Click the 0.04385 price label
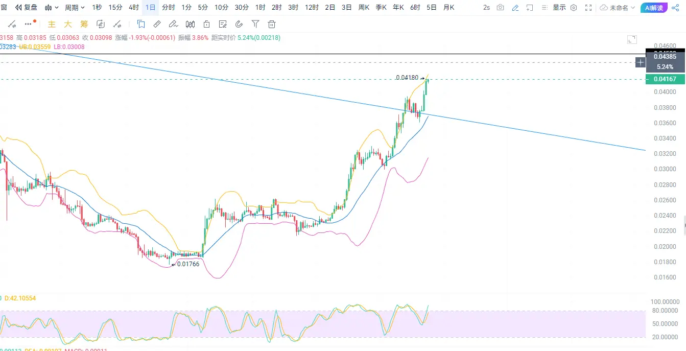The width and height of the screenshot is (686, 351). (666, 57)
